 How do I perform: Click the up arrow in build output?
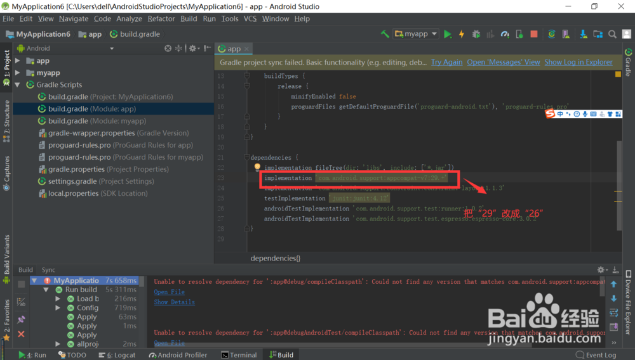pyautogui.click(x=614, y=285)
